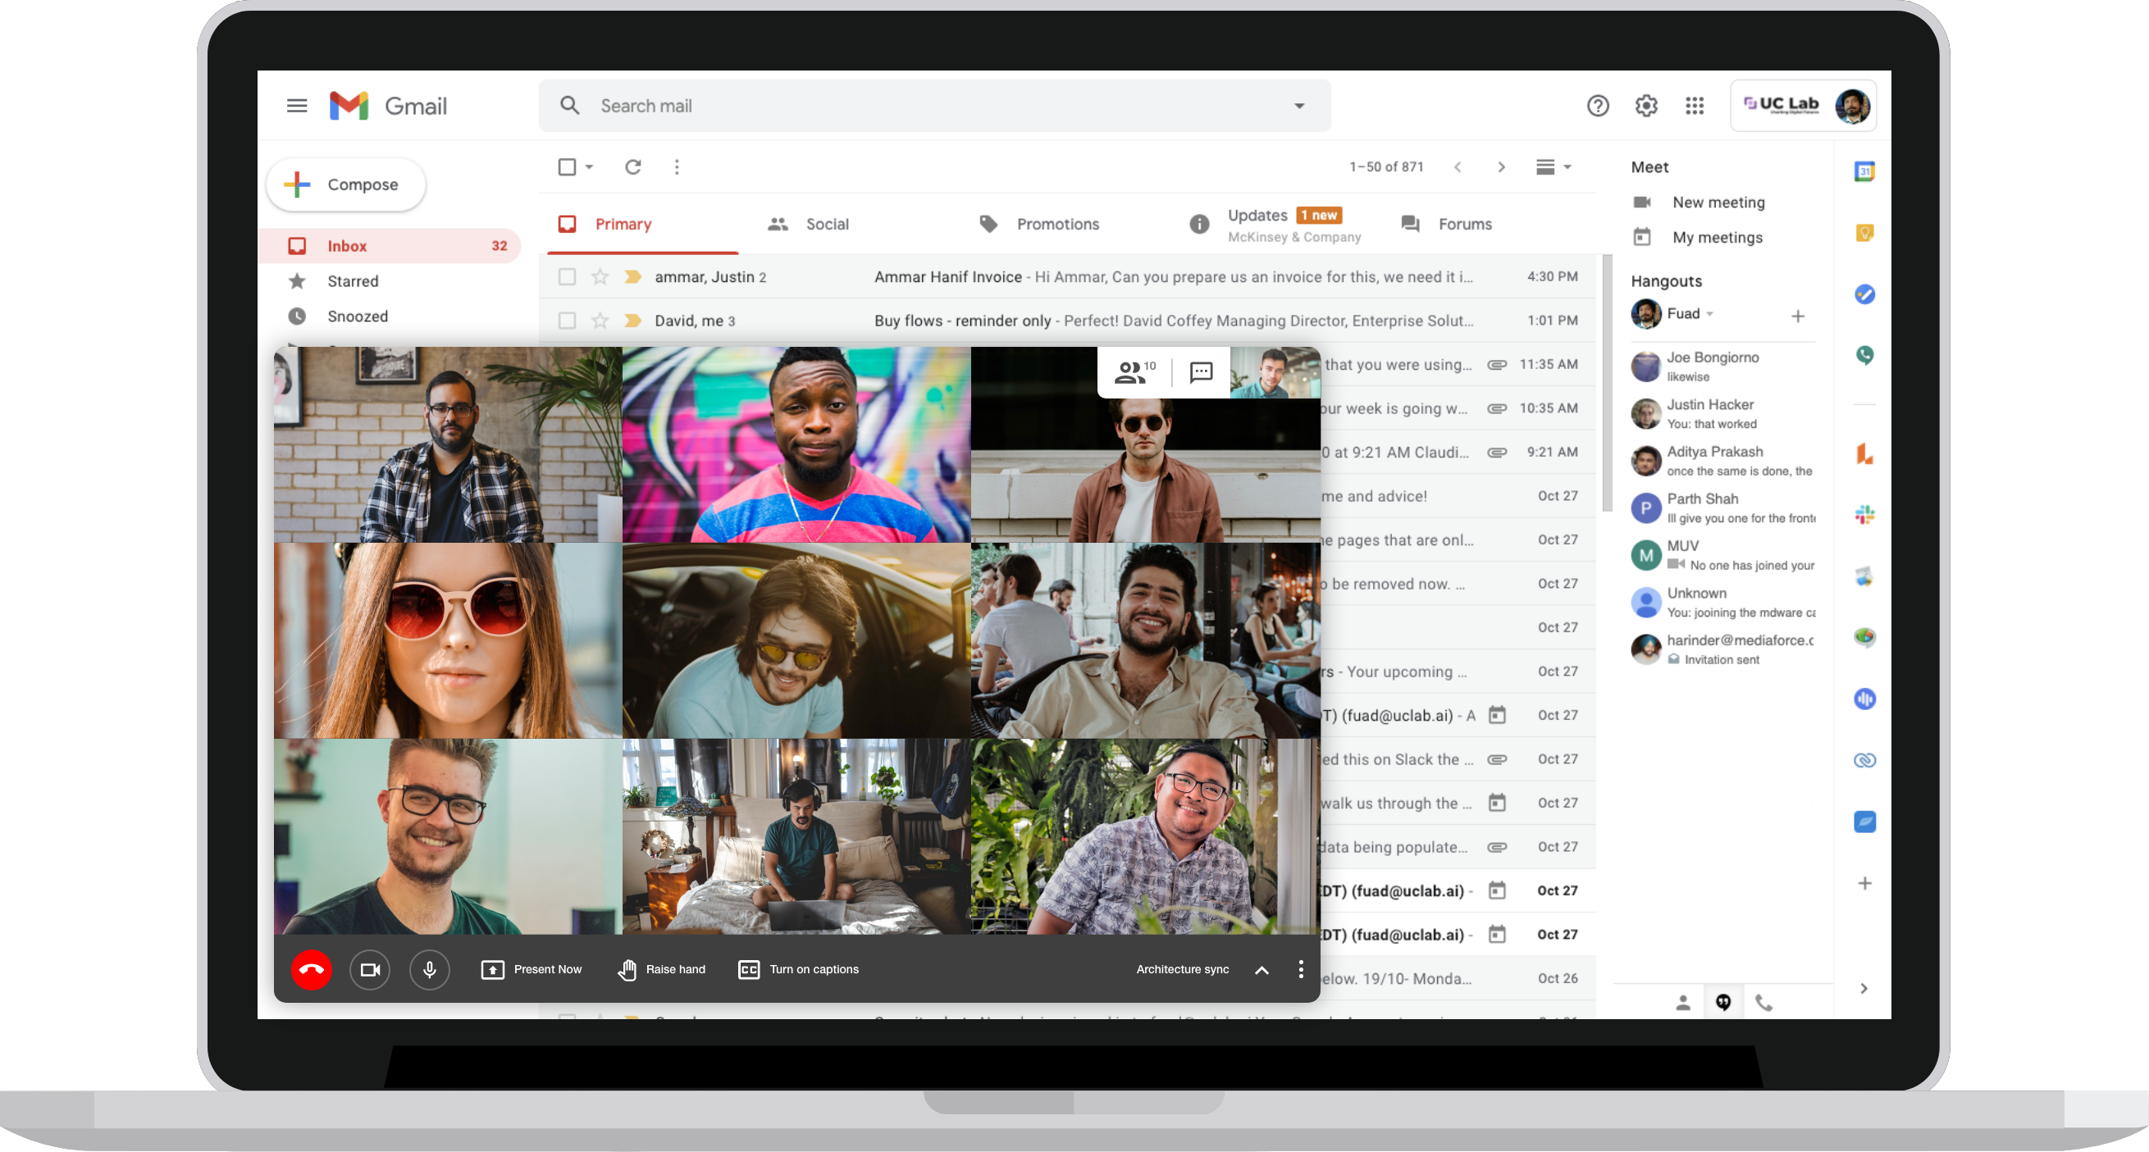Screen dimensions: 2149x1152
Task: Open Hangouts contacts tab
Action: click(1682, 1003)
